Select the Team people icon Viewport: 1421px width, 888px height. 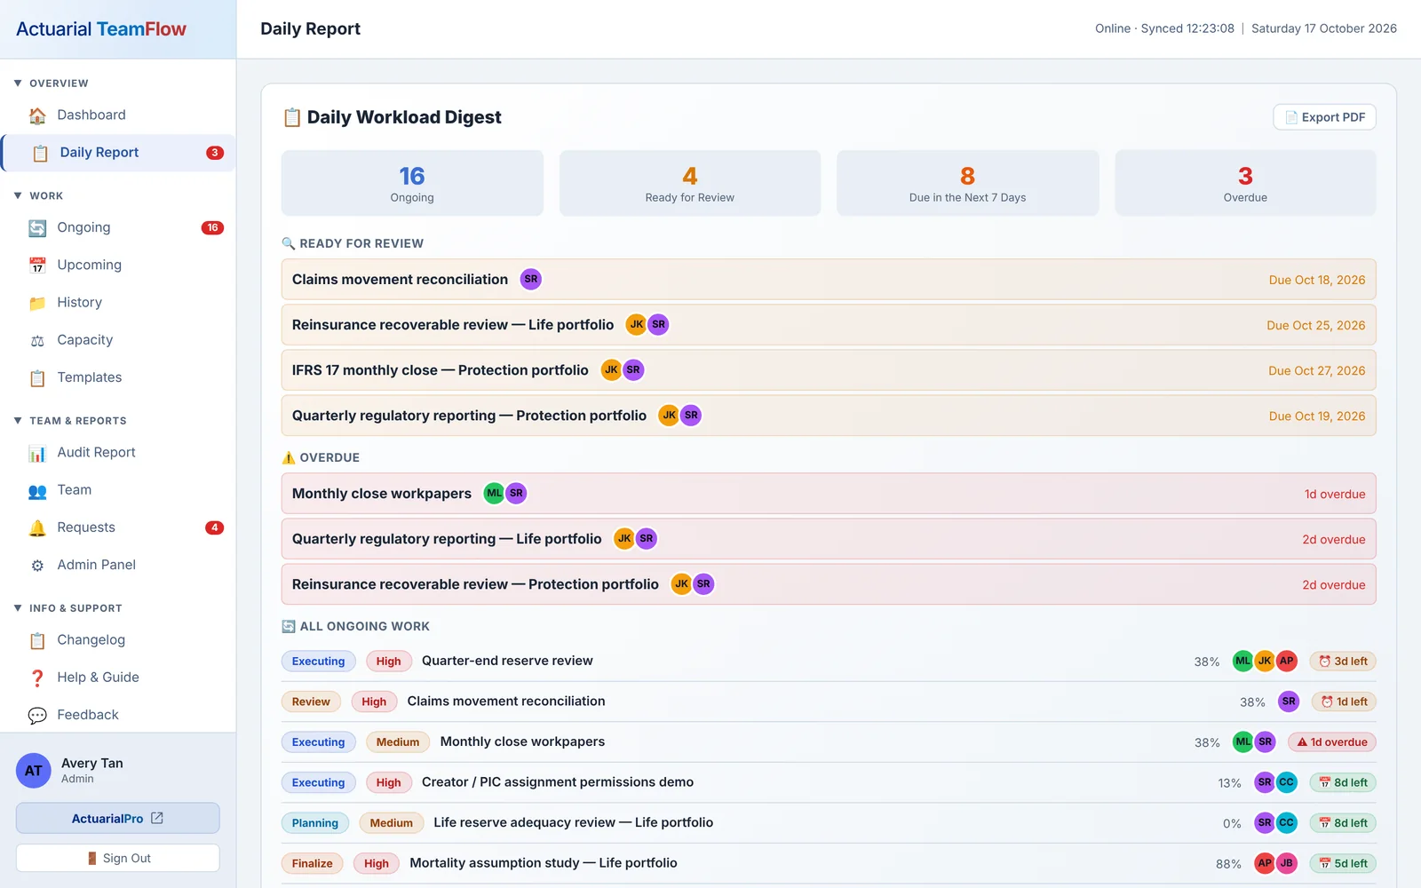(37, 490)
